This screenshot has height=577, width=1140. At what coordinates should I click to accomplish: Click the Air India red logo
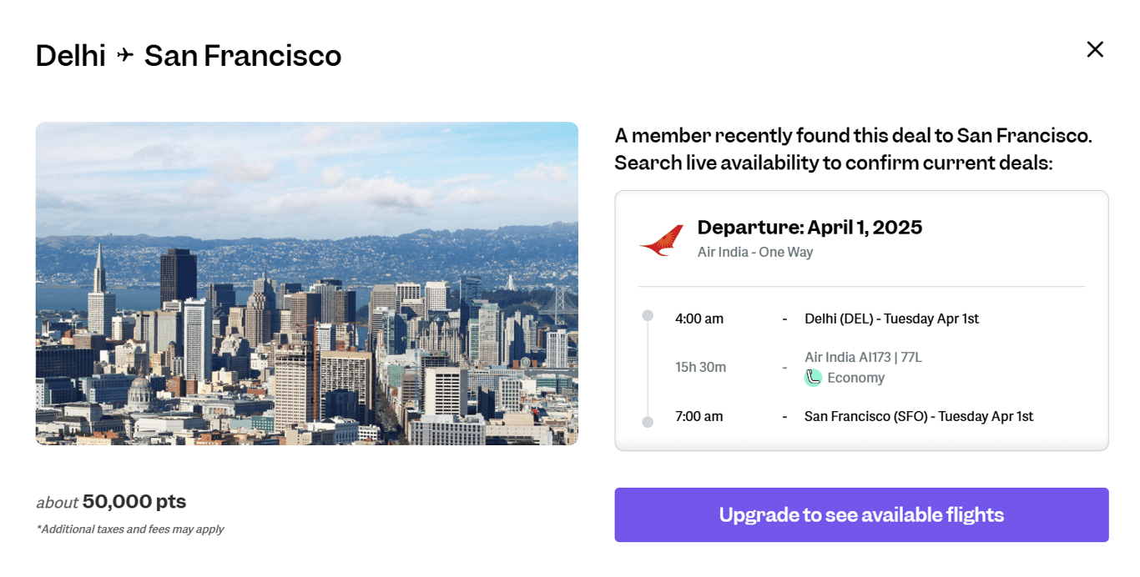coord(661,239)
